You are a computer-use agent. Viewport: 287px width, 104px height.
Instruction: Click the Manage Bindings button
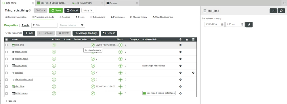86,33
